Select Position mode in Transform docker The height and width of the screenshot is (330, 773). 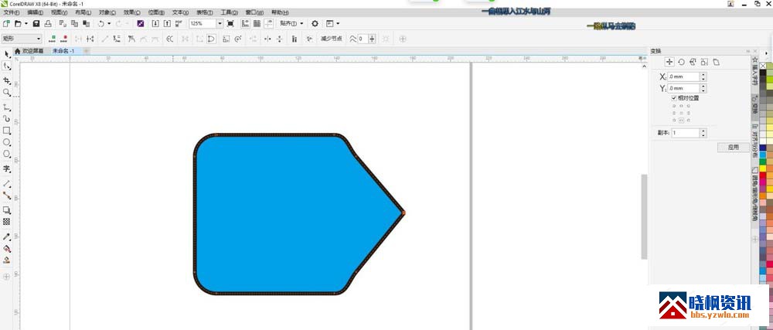tap(669, 62)
